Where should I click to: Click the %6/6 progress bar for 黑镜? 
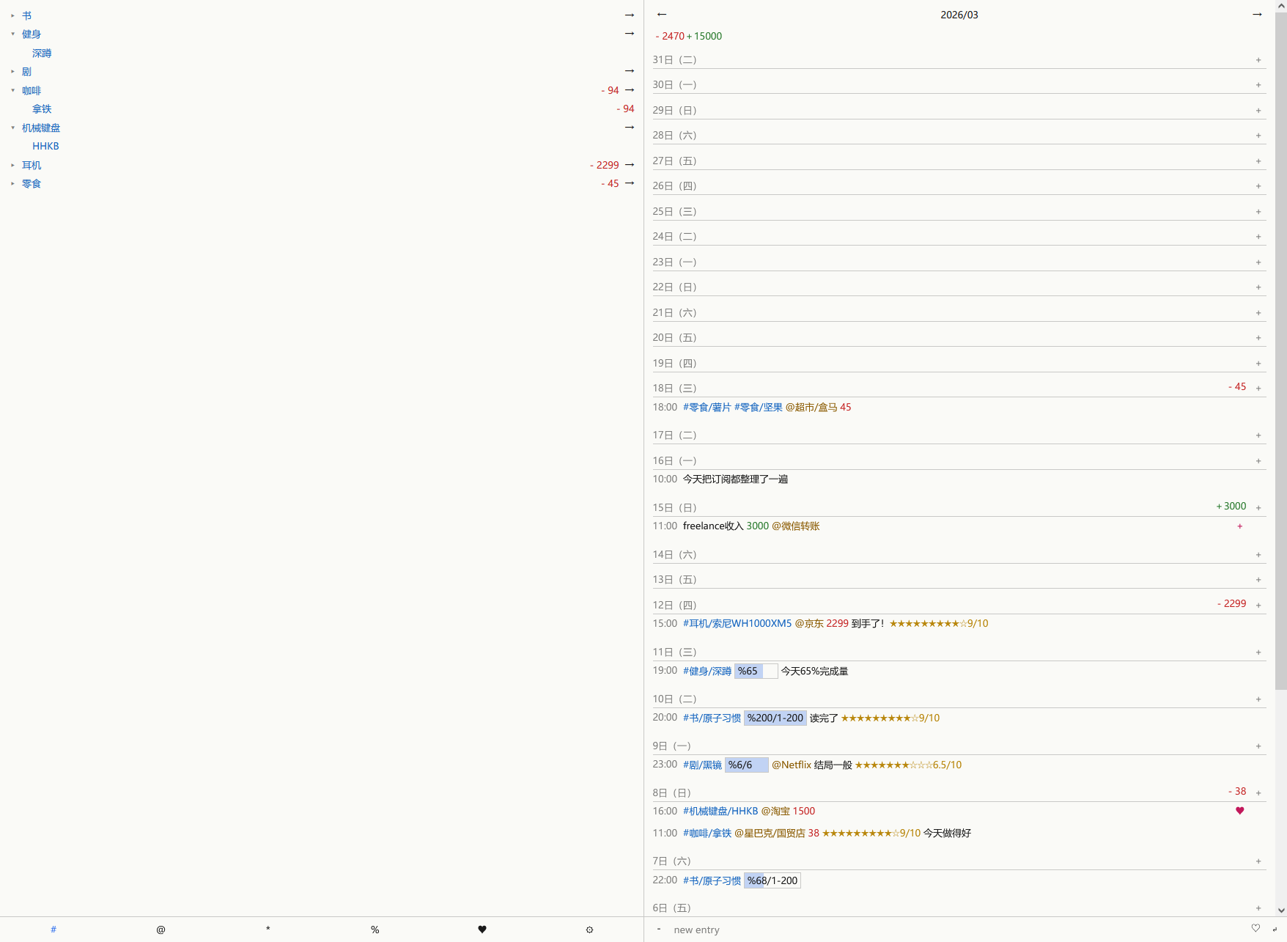click(x=747, y=765)
